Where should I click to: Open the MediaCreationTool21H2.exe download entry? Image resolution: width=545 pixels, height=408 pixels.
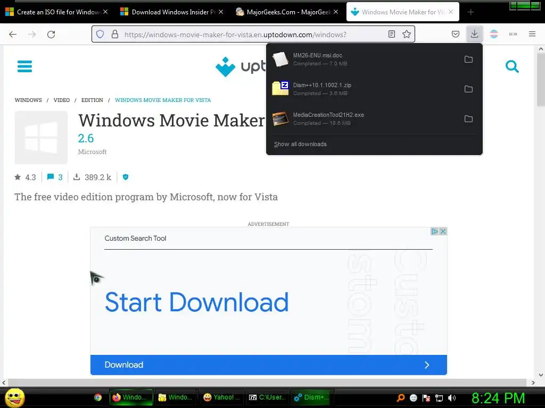363,119
